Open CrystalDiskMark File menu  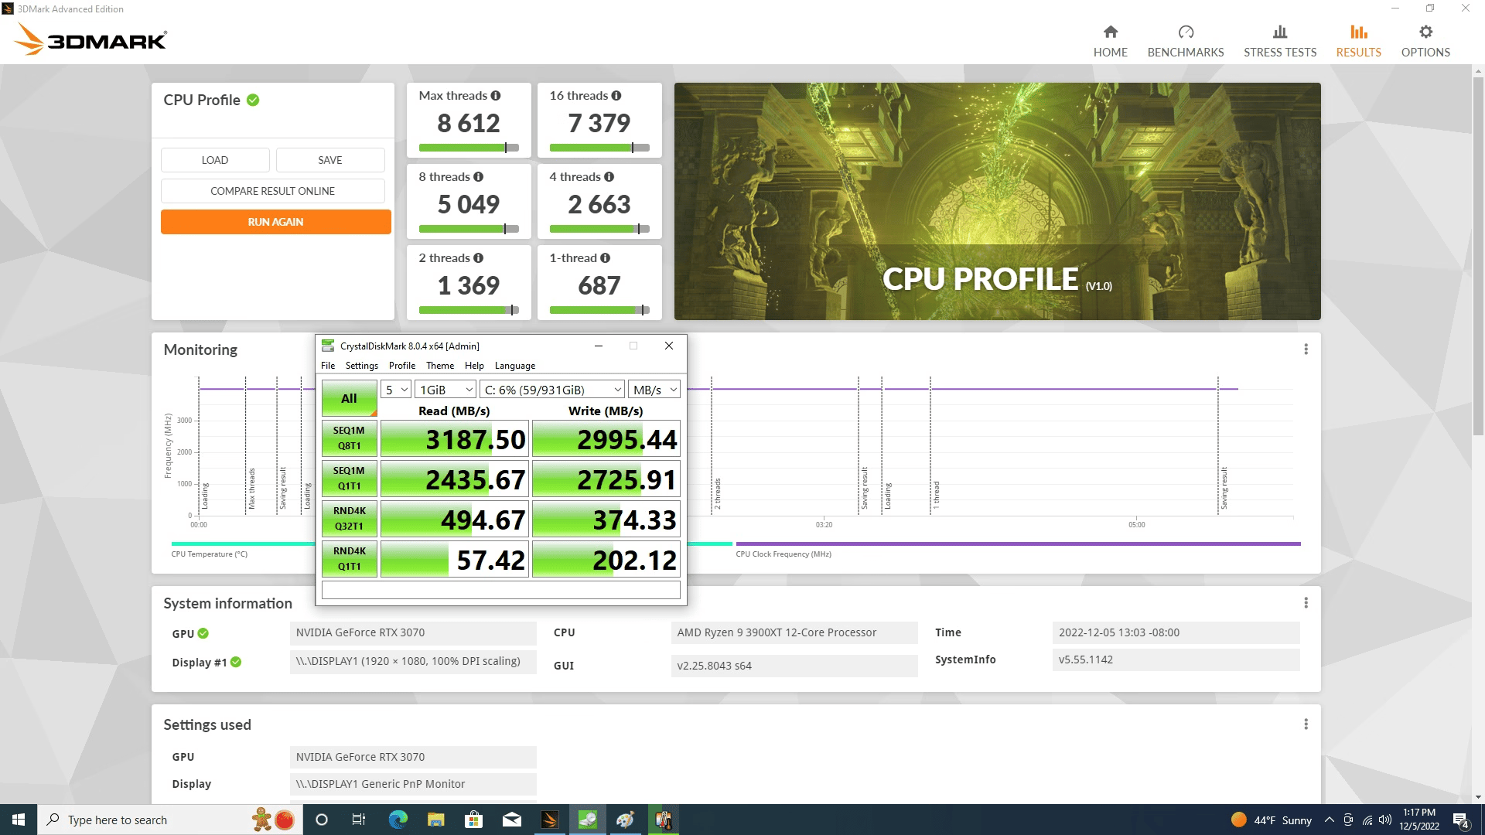tap(328, 366)
